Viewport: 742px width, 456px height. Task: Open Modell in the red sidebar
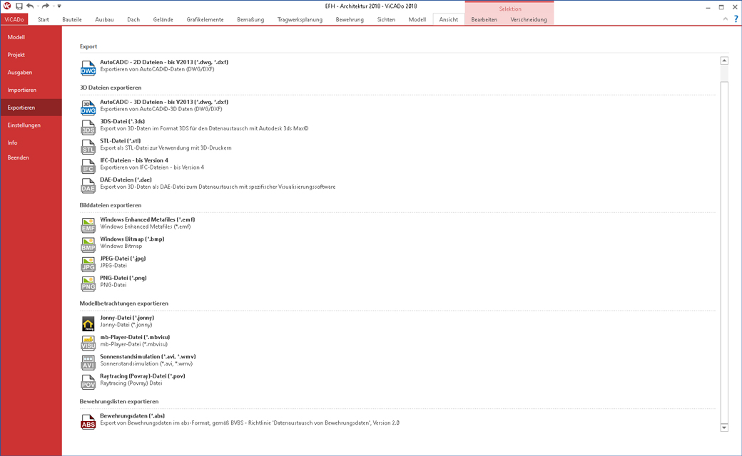tap(31, 37)
